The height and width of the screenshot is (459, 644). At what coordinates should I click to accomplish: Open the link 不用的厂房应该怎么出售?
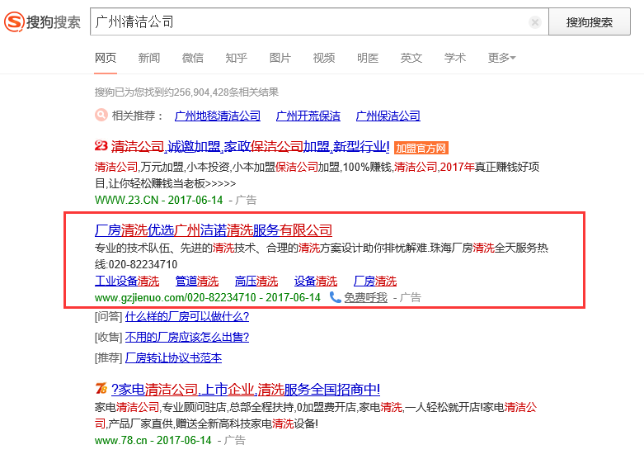tap(187, 338)
